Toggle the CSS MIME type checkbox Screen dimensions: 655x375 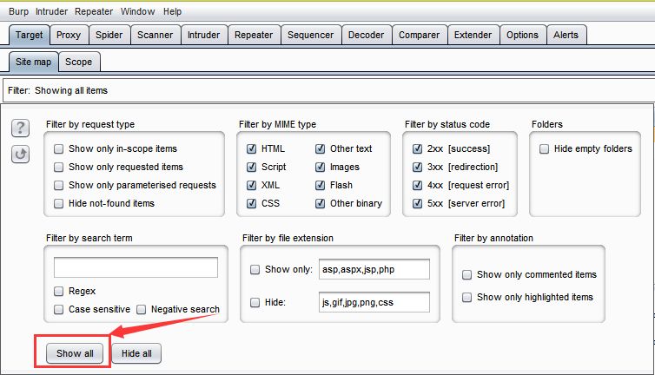click(x=251, y=203)
